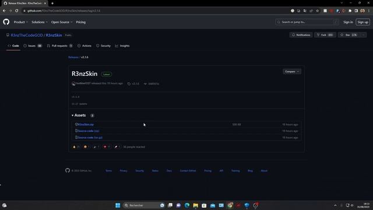Click the hooray party reaction
The height and width of the screenshot is (210, 373).
click(96, 147)
